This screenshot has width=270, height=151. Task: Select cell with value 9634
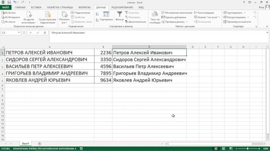pyautogui.click(x=103, y=80)
